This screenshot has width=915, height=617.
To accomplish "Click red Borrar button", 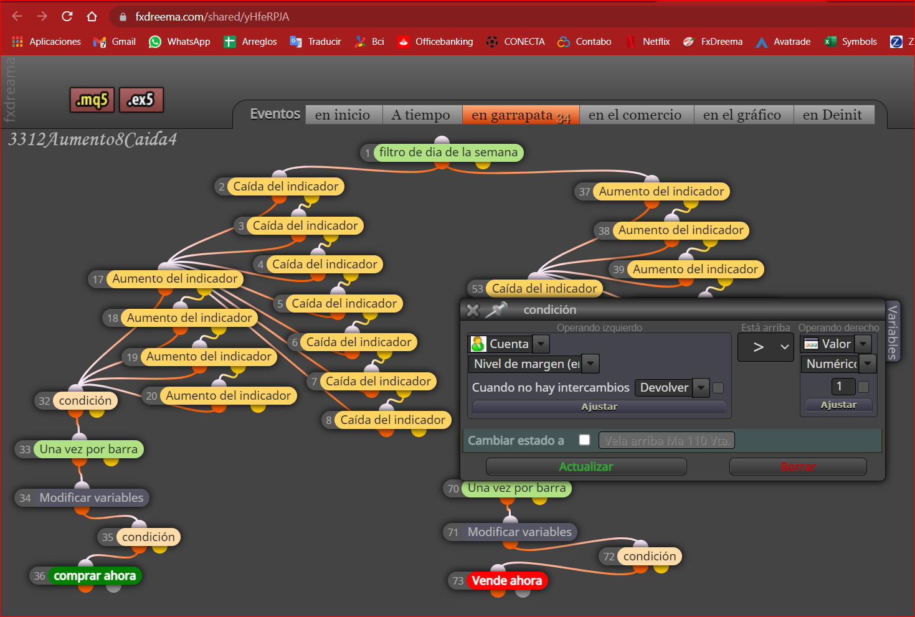I will click(x=798, y=466).
